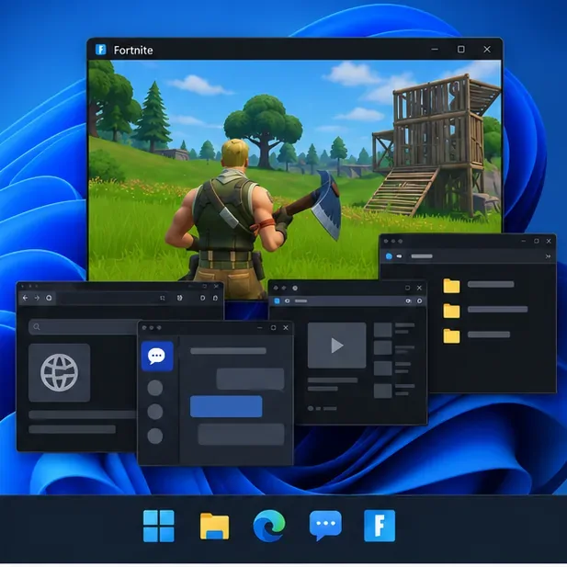This screenshot has width=567, height=567.
Task: Click the blue message bubble in the chat
Action: [x=226, y=406]
